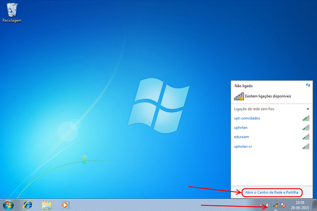Open the Action Center flag icon
The height and width of the screenshot is (211, 317).
(283, 205)
